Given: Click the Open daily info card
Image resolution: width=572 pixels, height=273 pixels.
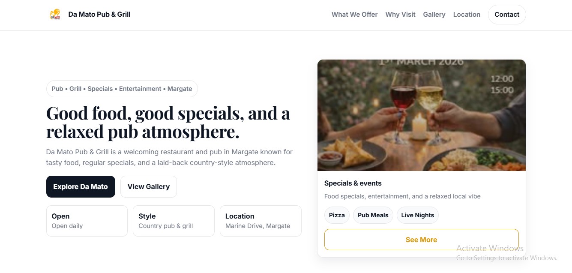Looking at the screenshot, I should 87,221.
